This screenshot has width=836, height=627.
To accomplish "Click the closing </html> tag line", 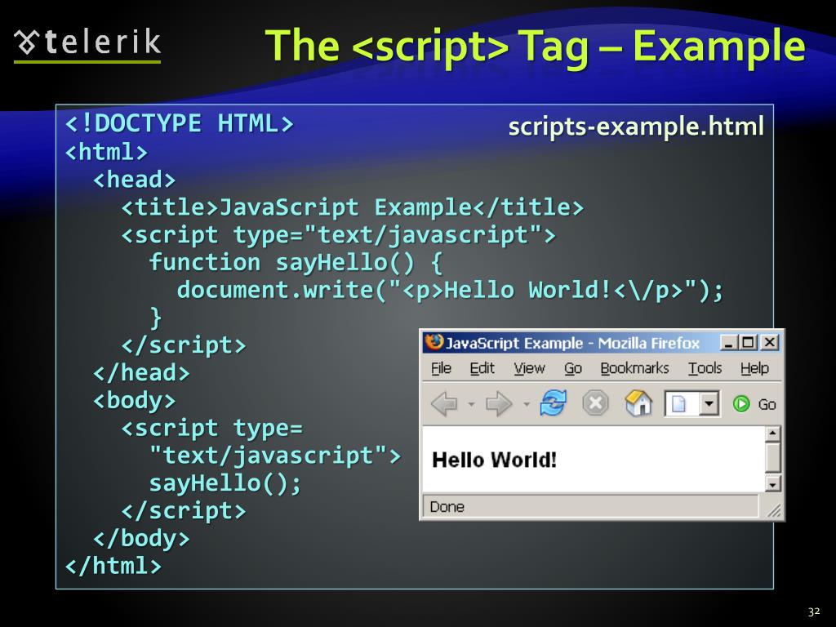I will pyautogui.click(x=113, y=566).
